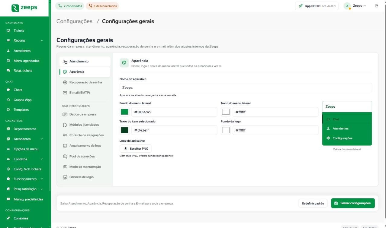Click the Templates WhatsApp icon
This screenshot has width=386, height=228.
coord(8,110)
